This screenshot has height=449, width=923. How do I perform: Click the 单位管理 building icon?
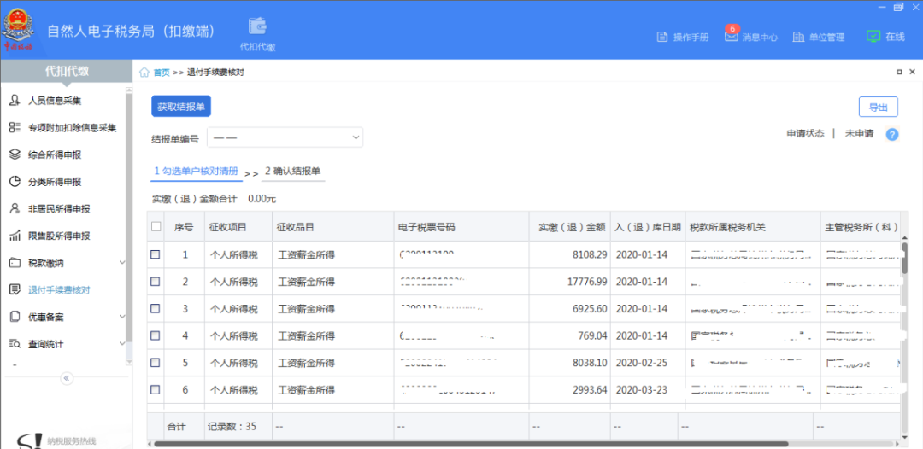click(798, 37)
